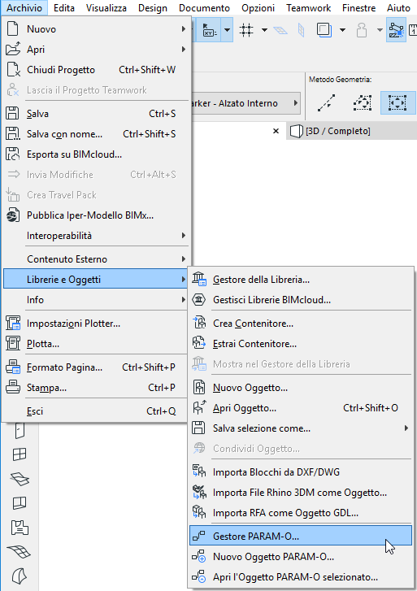Expand the Info submenu
This screenshot has height=591, width=417.
point(95,300)
